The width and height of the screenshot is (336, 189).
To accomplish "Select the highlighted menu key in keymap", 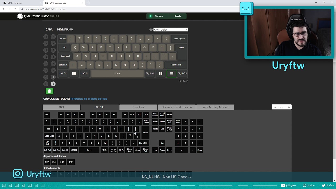I will click(171, 73).
